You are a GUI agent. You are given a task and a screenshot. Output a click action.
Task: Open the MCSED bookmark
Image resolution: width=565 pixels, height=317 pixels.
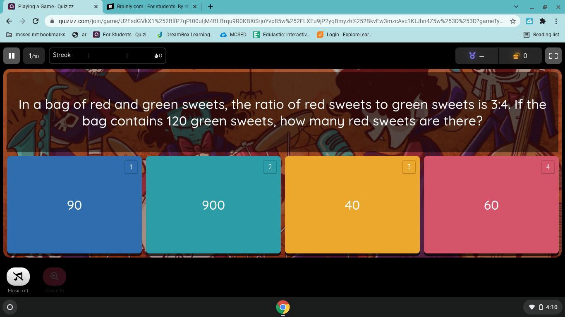coord(233,35)
